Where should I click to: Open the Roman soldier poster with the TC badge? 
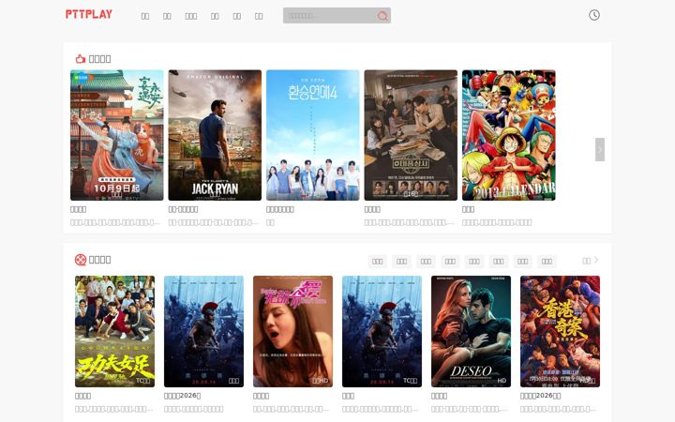382,331
